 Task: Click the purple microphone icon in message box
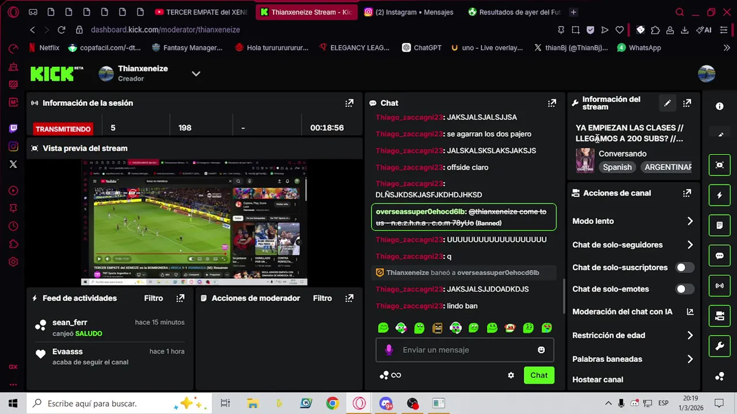(x=389, y=350)
